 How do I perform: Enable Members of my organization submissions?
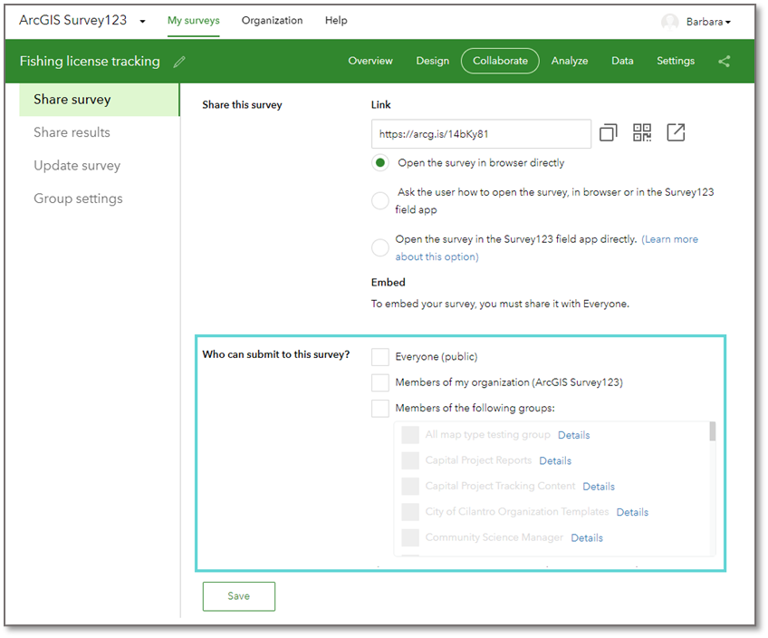(x=379, y=382)
